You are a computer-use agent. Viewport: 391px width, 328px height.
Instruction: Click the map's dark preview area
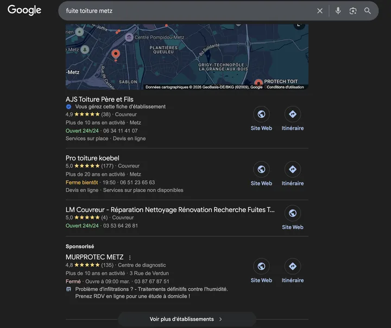[187, 57]
